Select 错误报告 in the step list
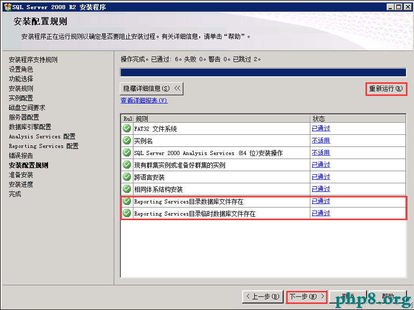414x310 pixels. pyautogui.click(x=21, y=156)
